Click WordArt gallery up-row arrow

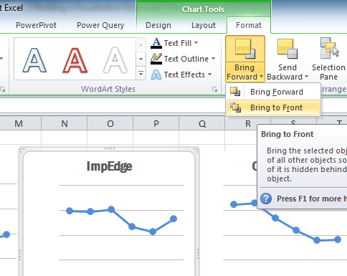pos(141,45)
